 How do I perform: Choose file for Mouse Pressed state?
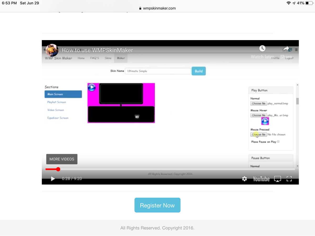(258, 135)
